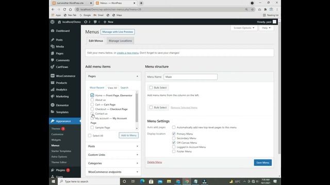Check the Contact us page checkbox
This screenshot has width=330, height=185.
[x=92, y=114]
